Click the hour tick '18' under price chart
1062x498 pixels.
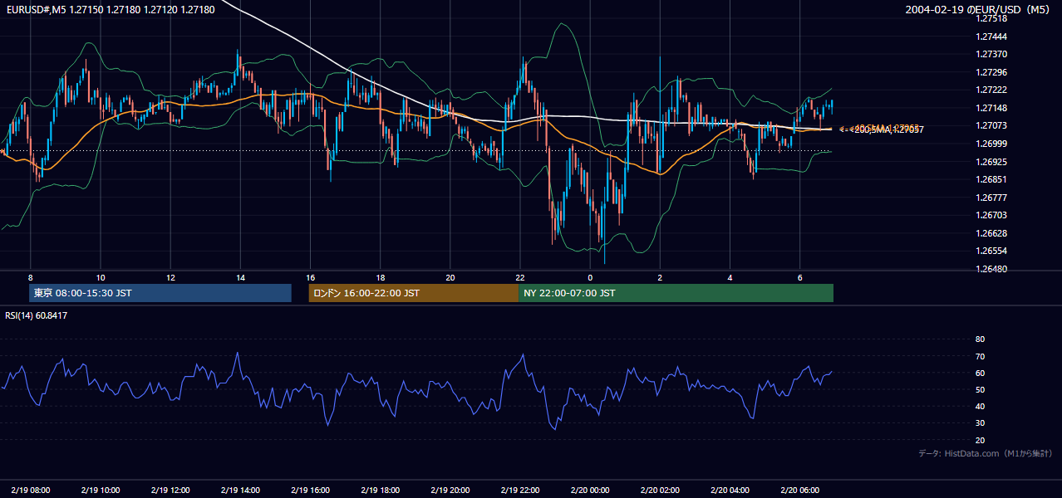coord(380,277)
